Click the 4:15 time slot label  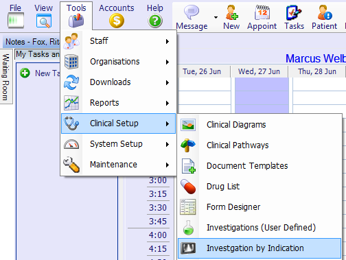tap(158, 249)
